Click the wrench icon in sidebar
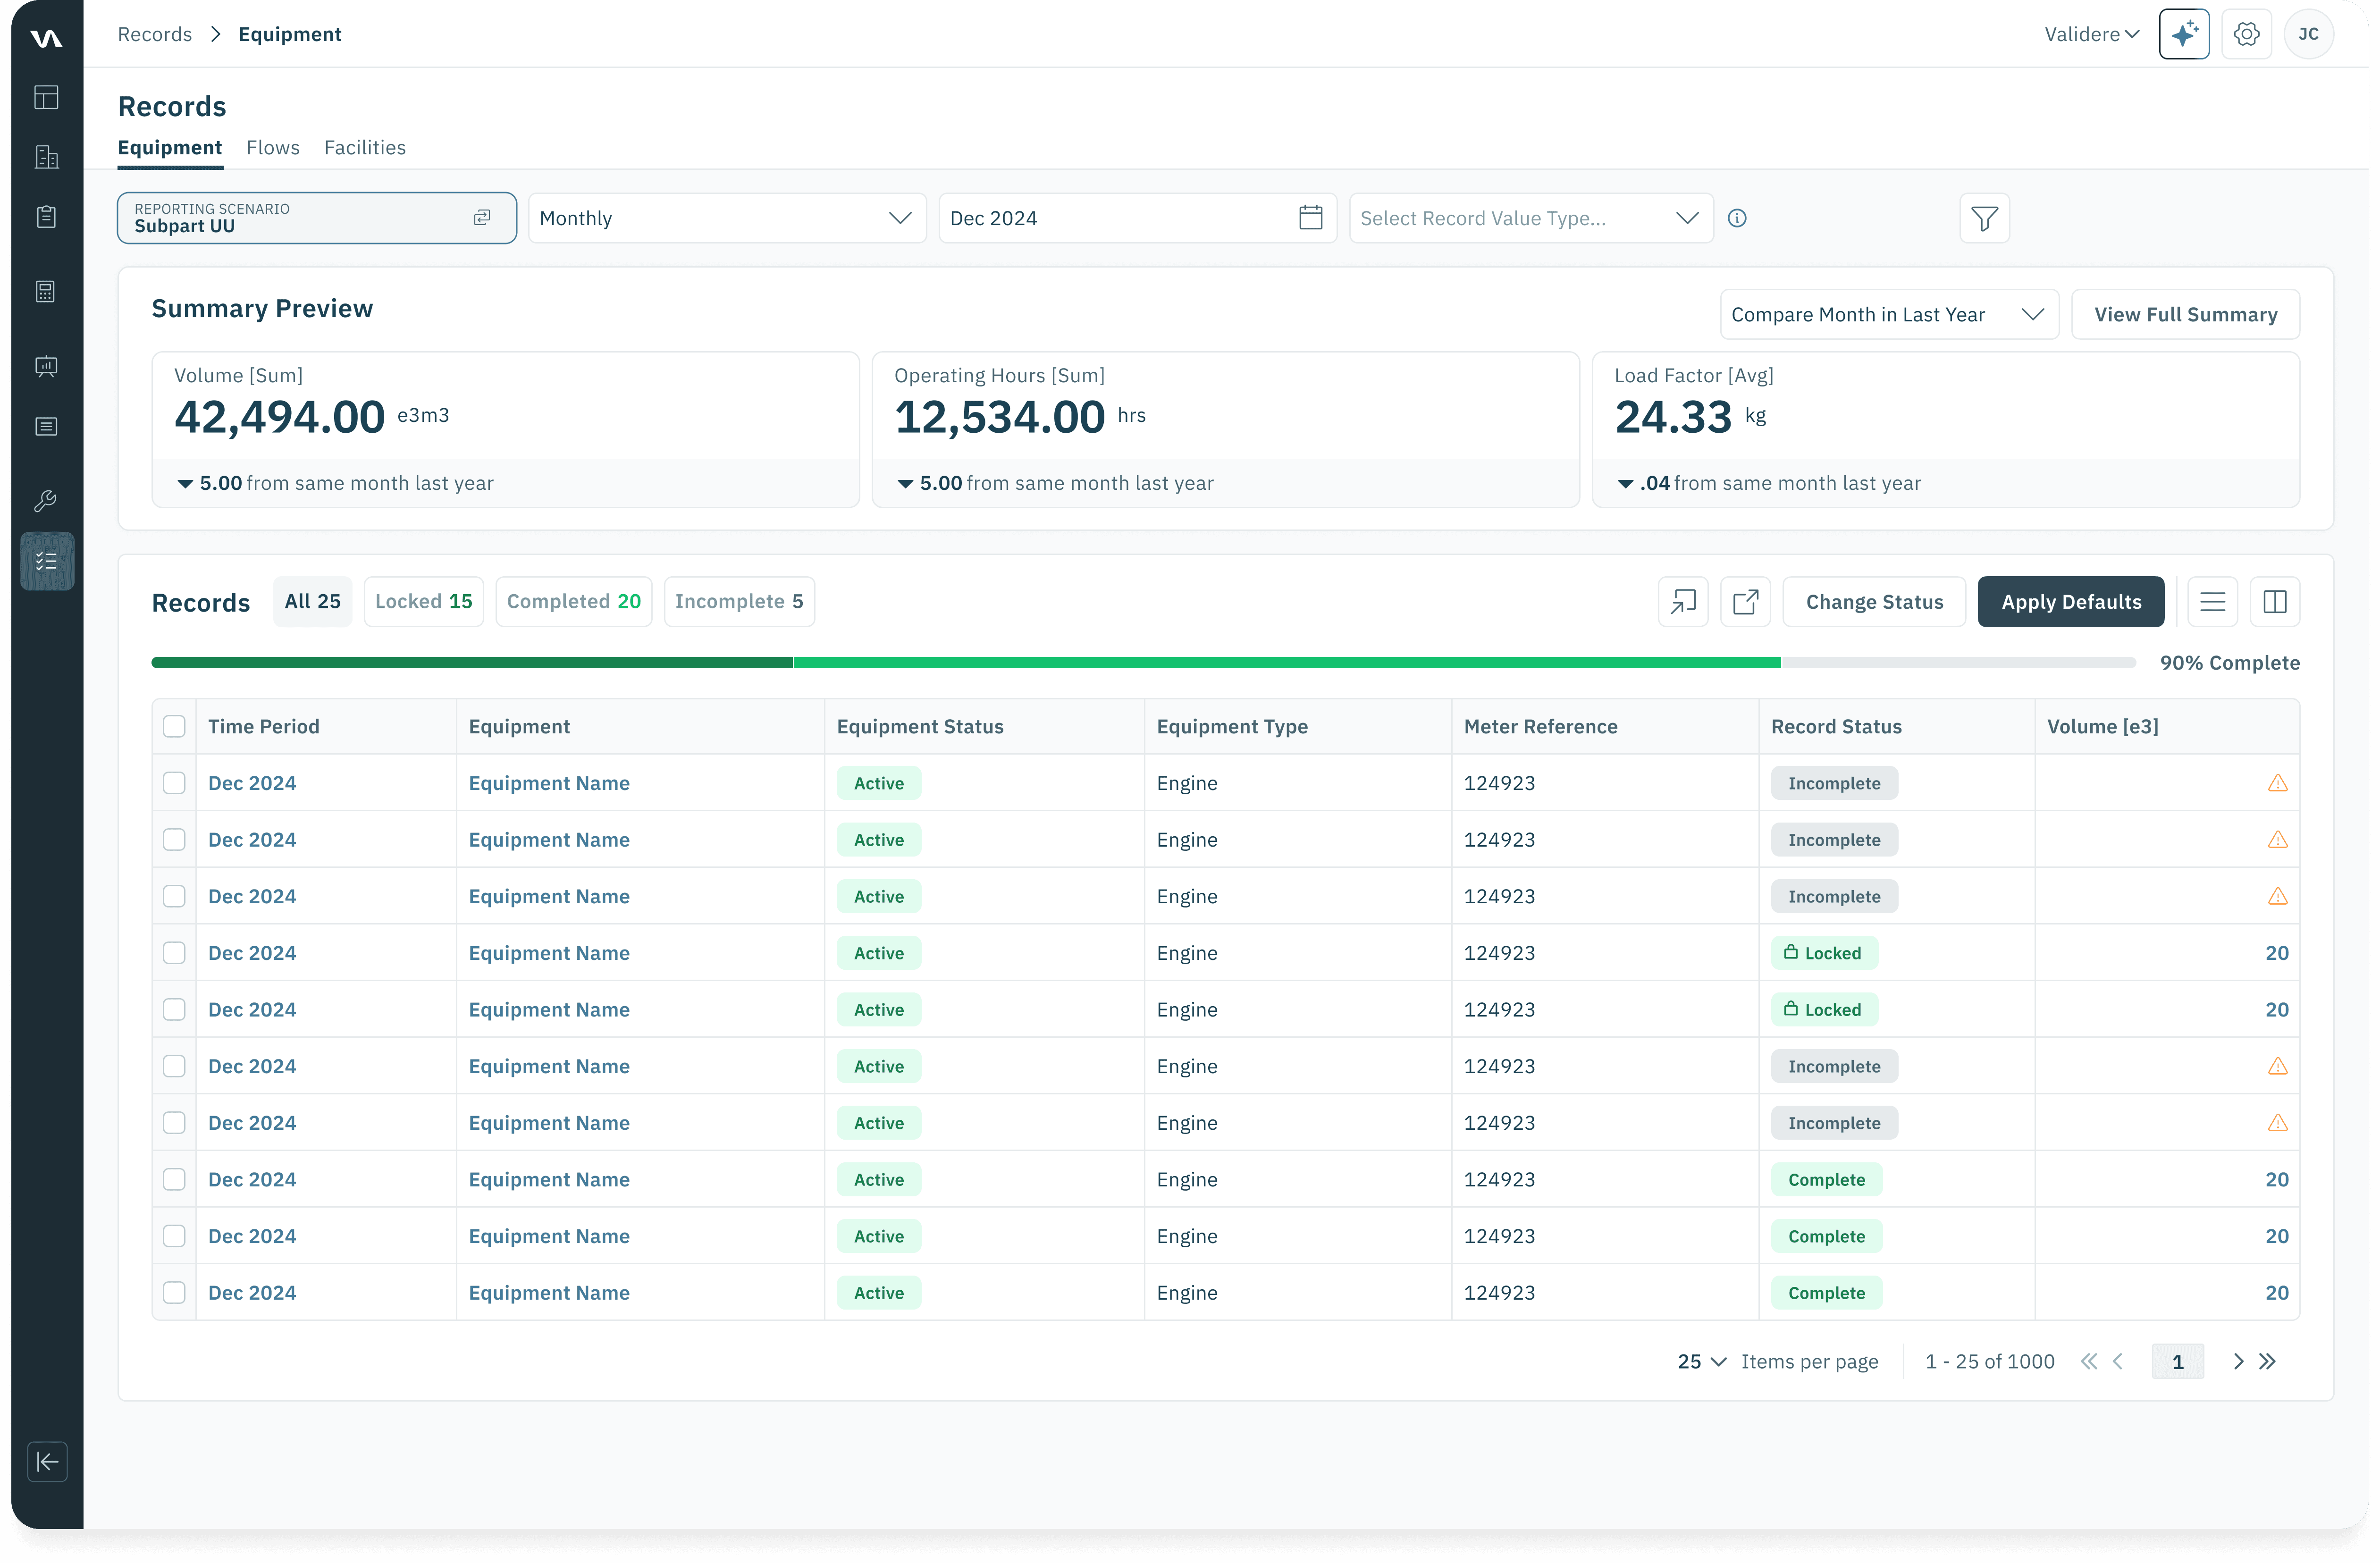 click(46, 501)
